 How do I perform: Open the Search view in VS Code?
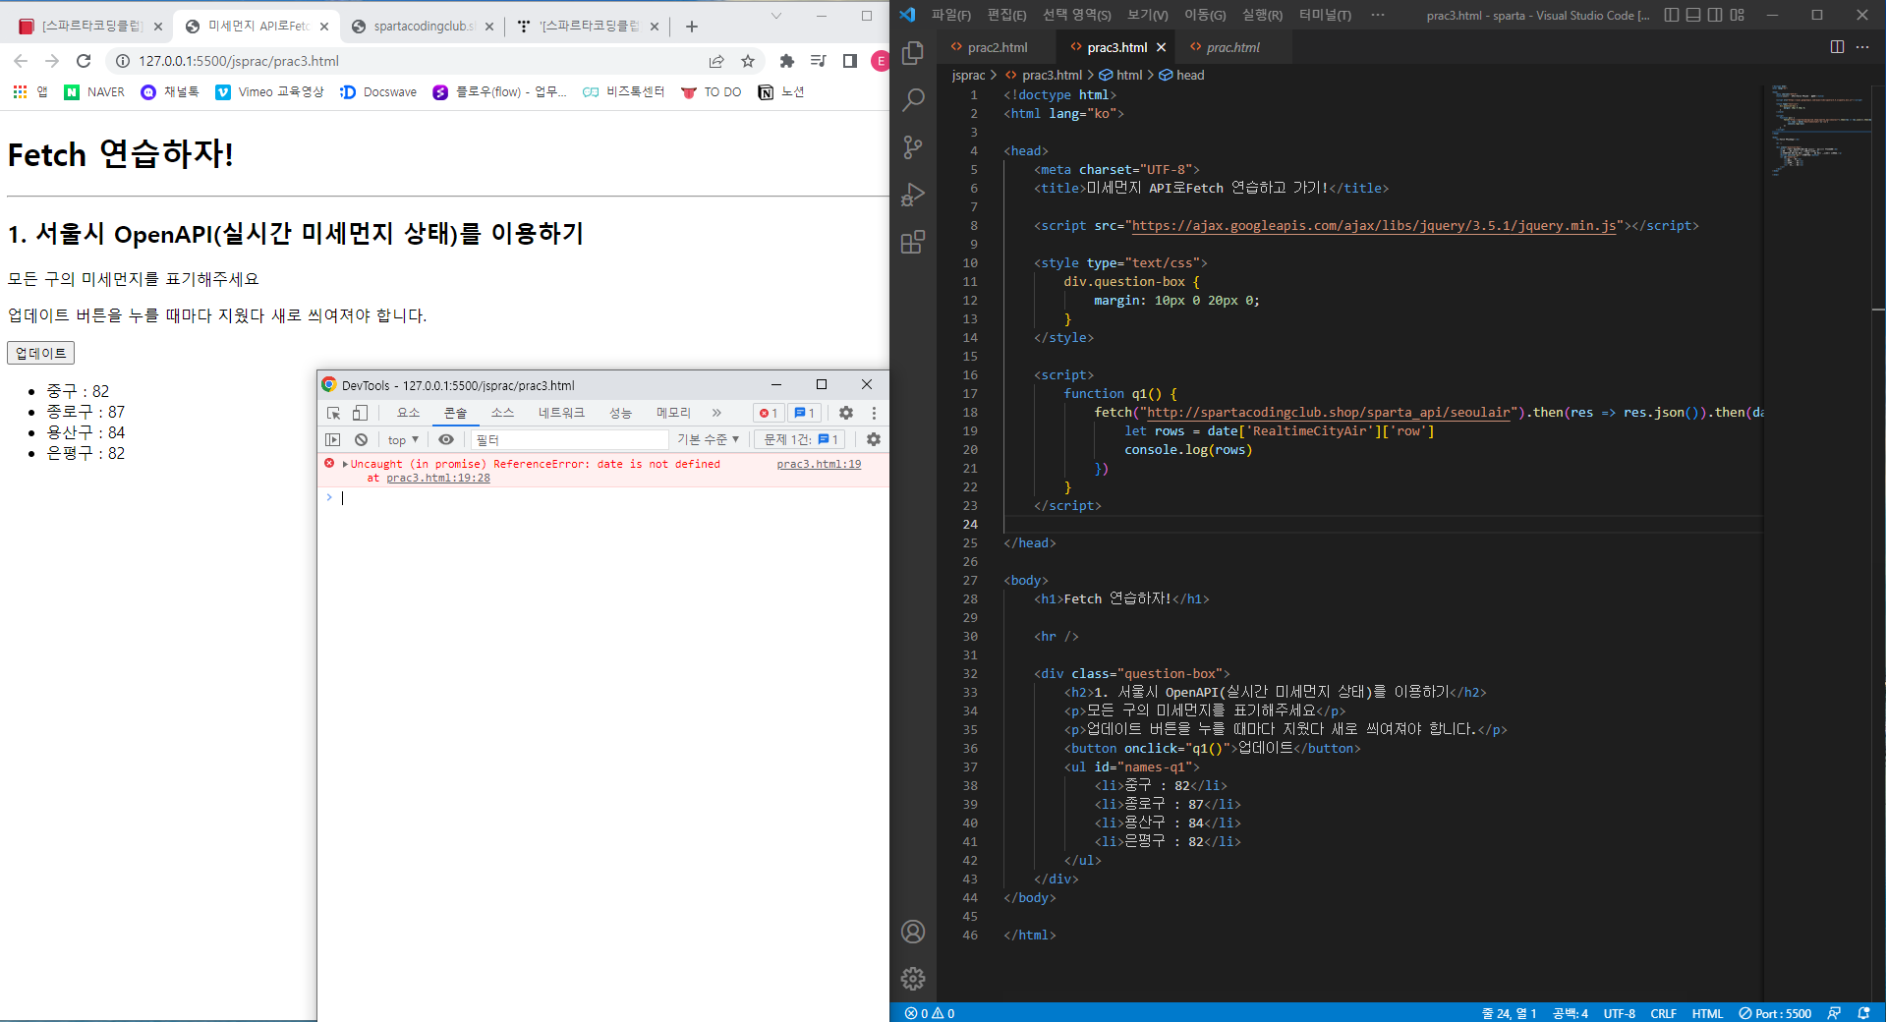pyautogui.click(x=913, y=99)
